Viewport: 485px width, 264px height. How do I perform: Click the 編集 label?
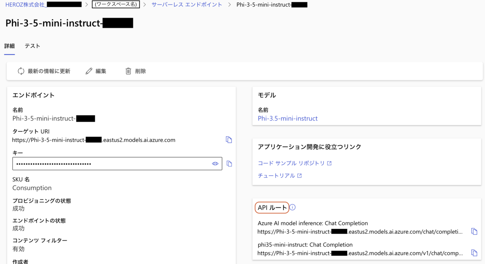[x=101, y=71]
